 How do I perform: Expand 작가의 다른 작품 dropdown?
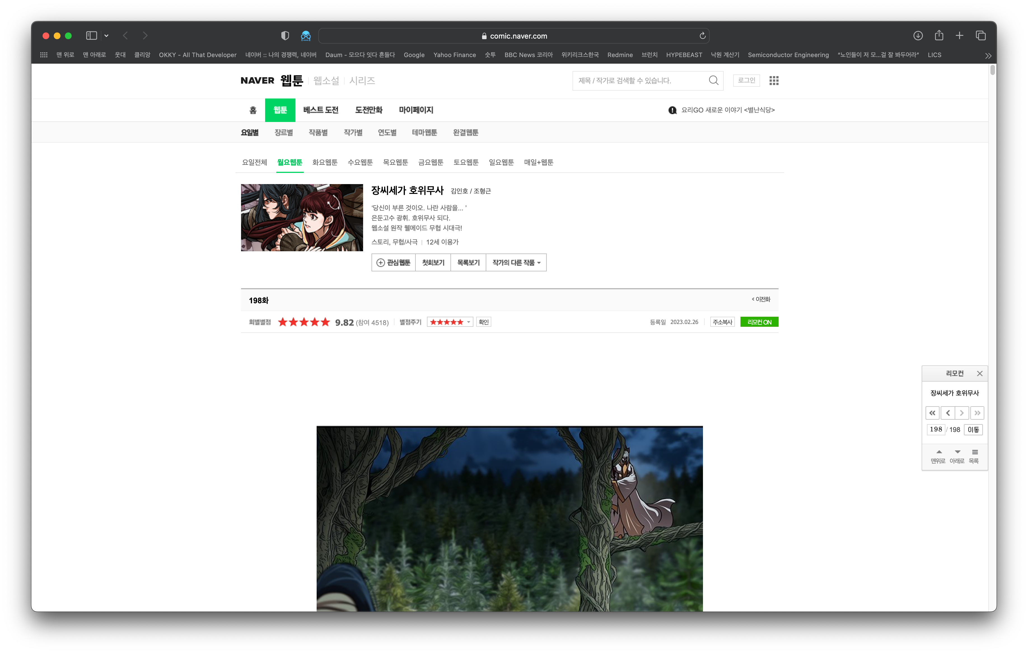click(516, 263)
